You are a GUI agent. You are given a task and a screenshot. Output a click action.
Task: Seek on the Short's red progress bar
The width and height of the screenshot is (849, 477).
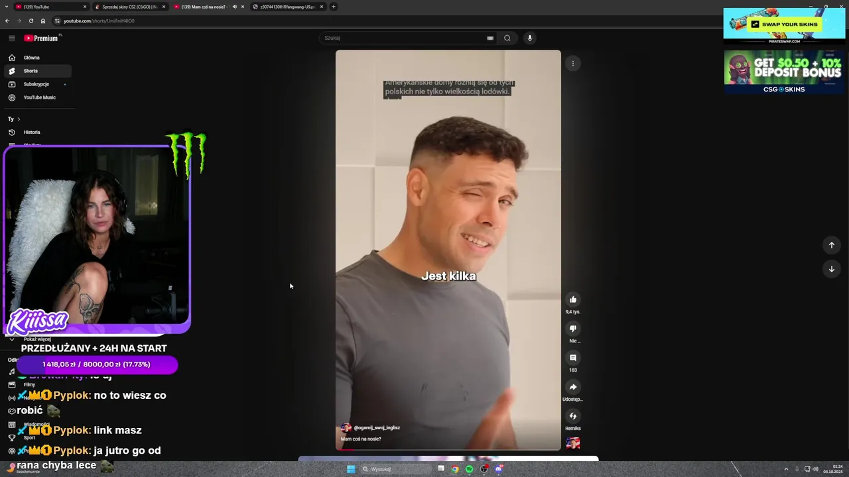448,450
